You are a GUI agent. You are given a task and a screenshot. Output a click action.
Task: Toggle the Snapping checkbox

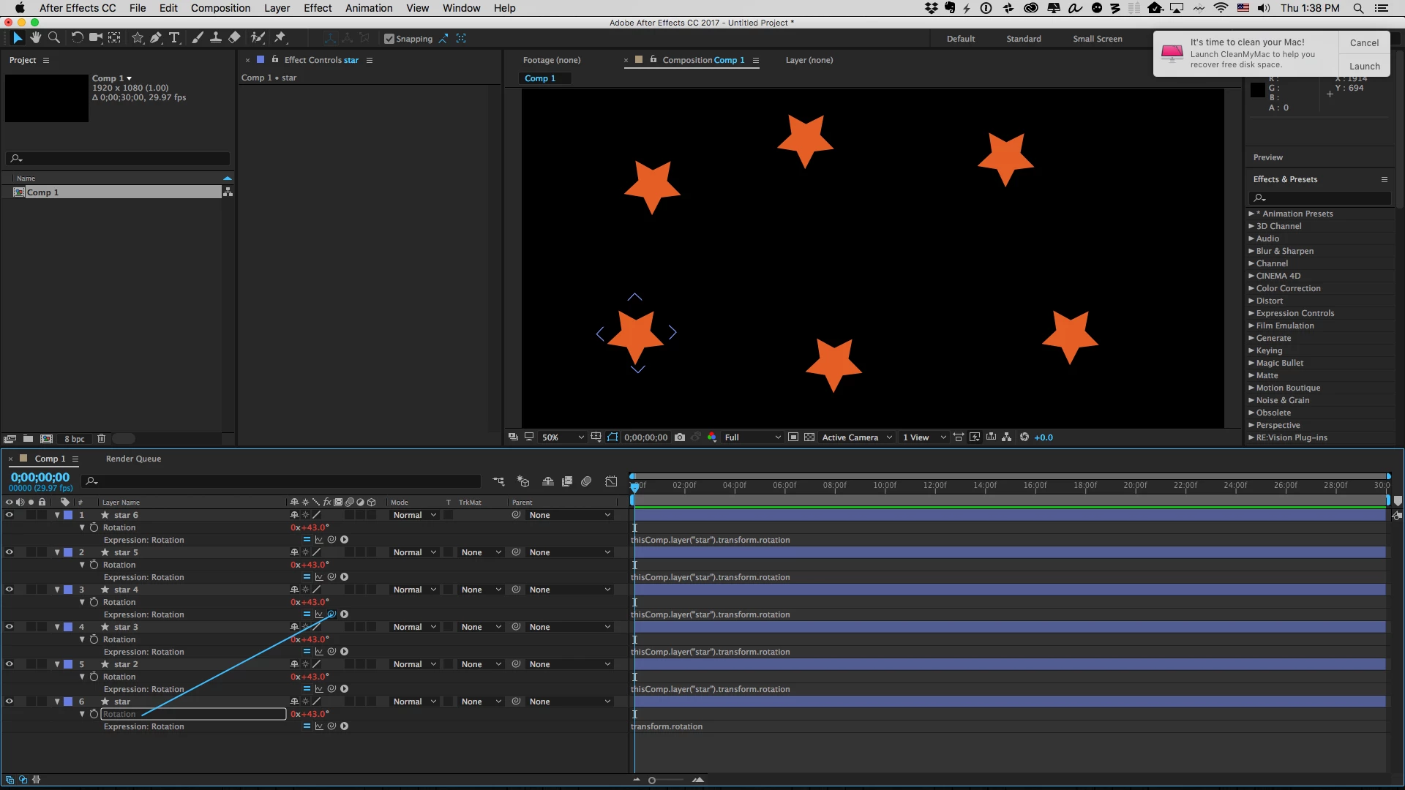click(389, 39)
